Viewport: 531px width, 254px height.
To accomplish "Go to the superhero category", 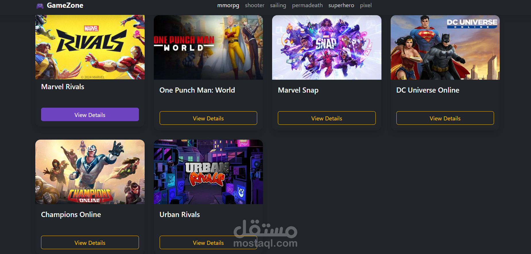I will coord(341,5).
